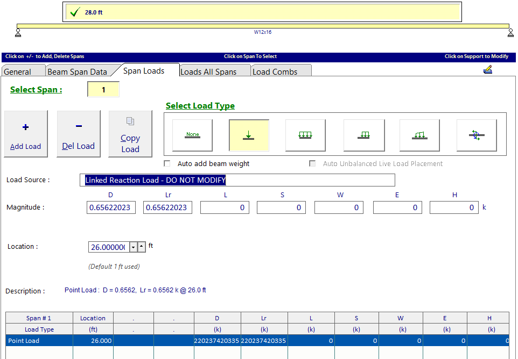Click the D column value in table row

click(x=218, y=341)
